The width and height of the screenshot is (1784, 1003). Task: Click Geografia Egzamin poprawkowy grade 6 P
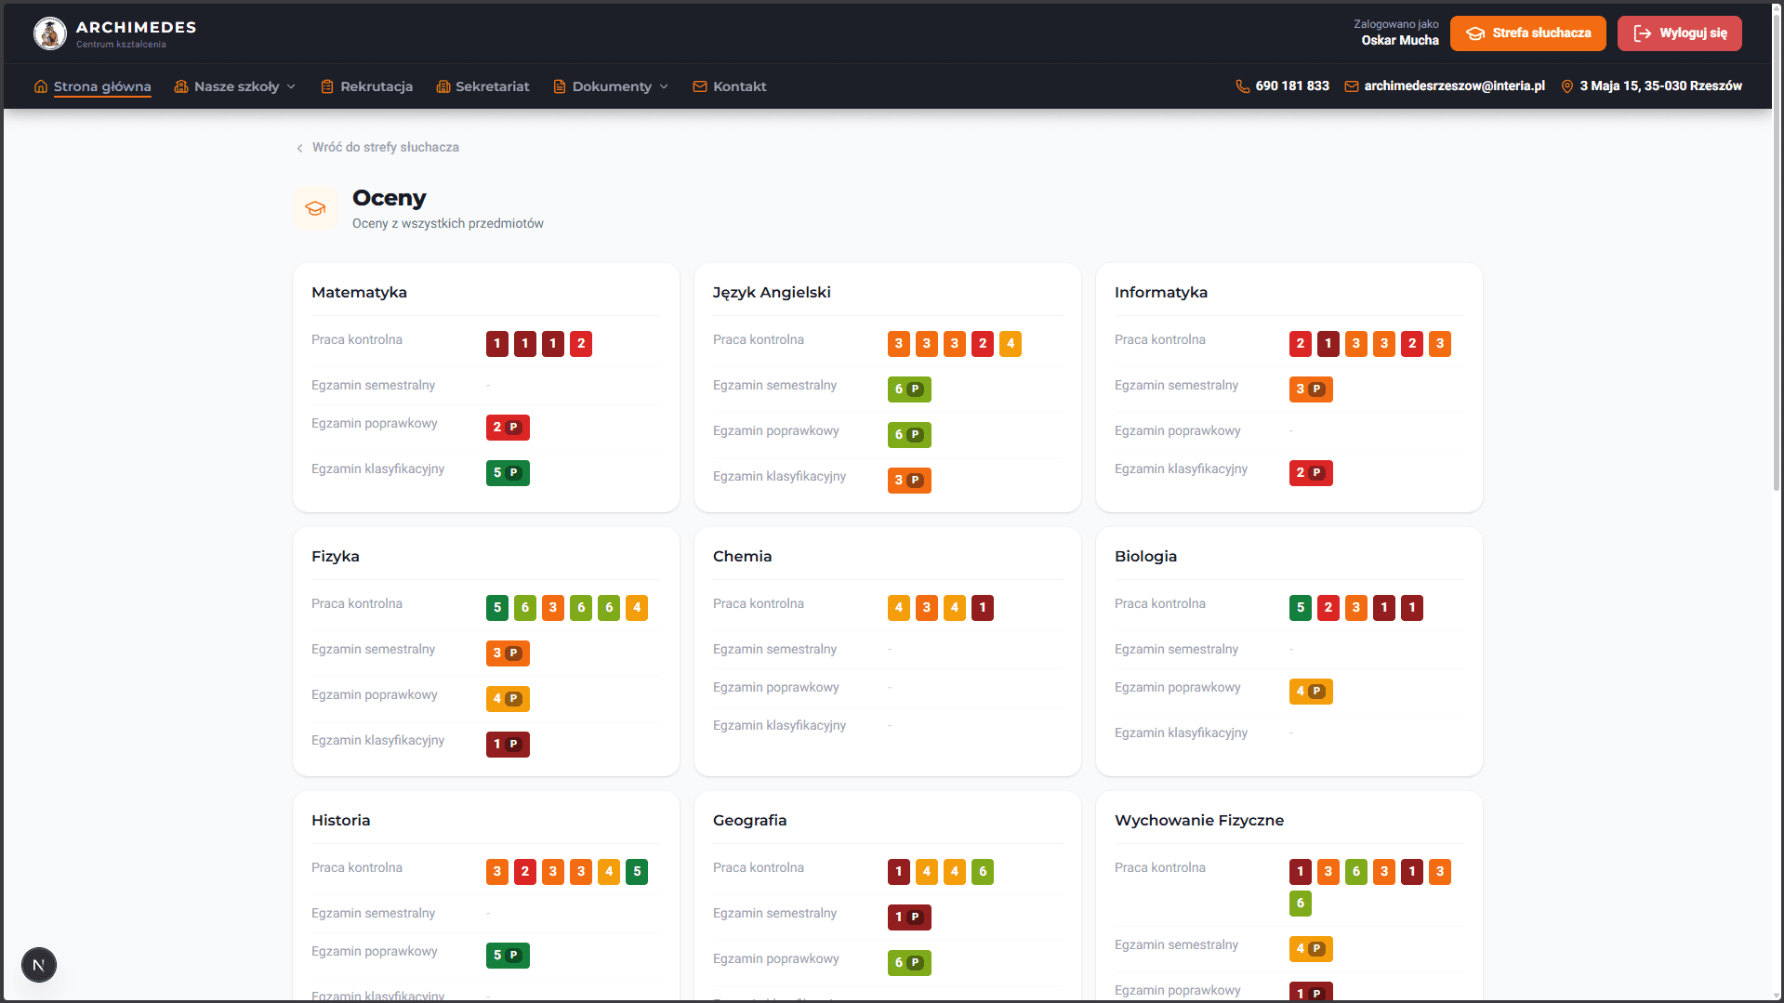909,963
